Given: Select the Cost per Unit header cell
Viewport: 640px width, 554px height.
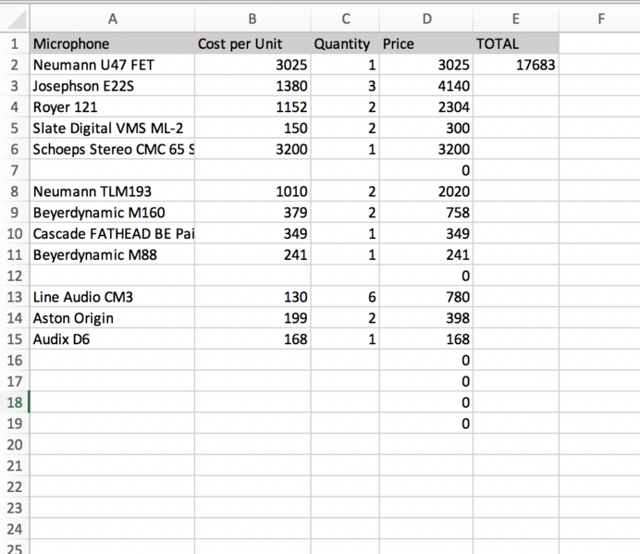Looking at the screenshot, I should pyautogui.click(x=252, y=43).
